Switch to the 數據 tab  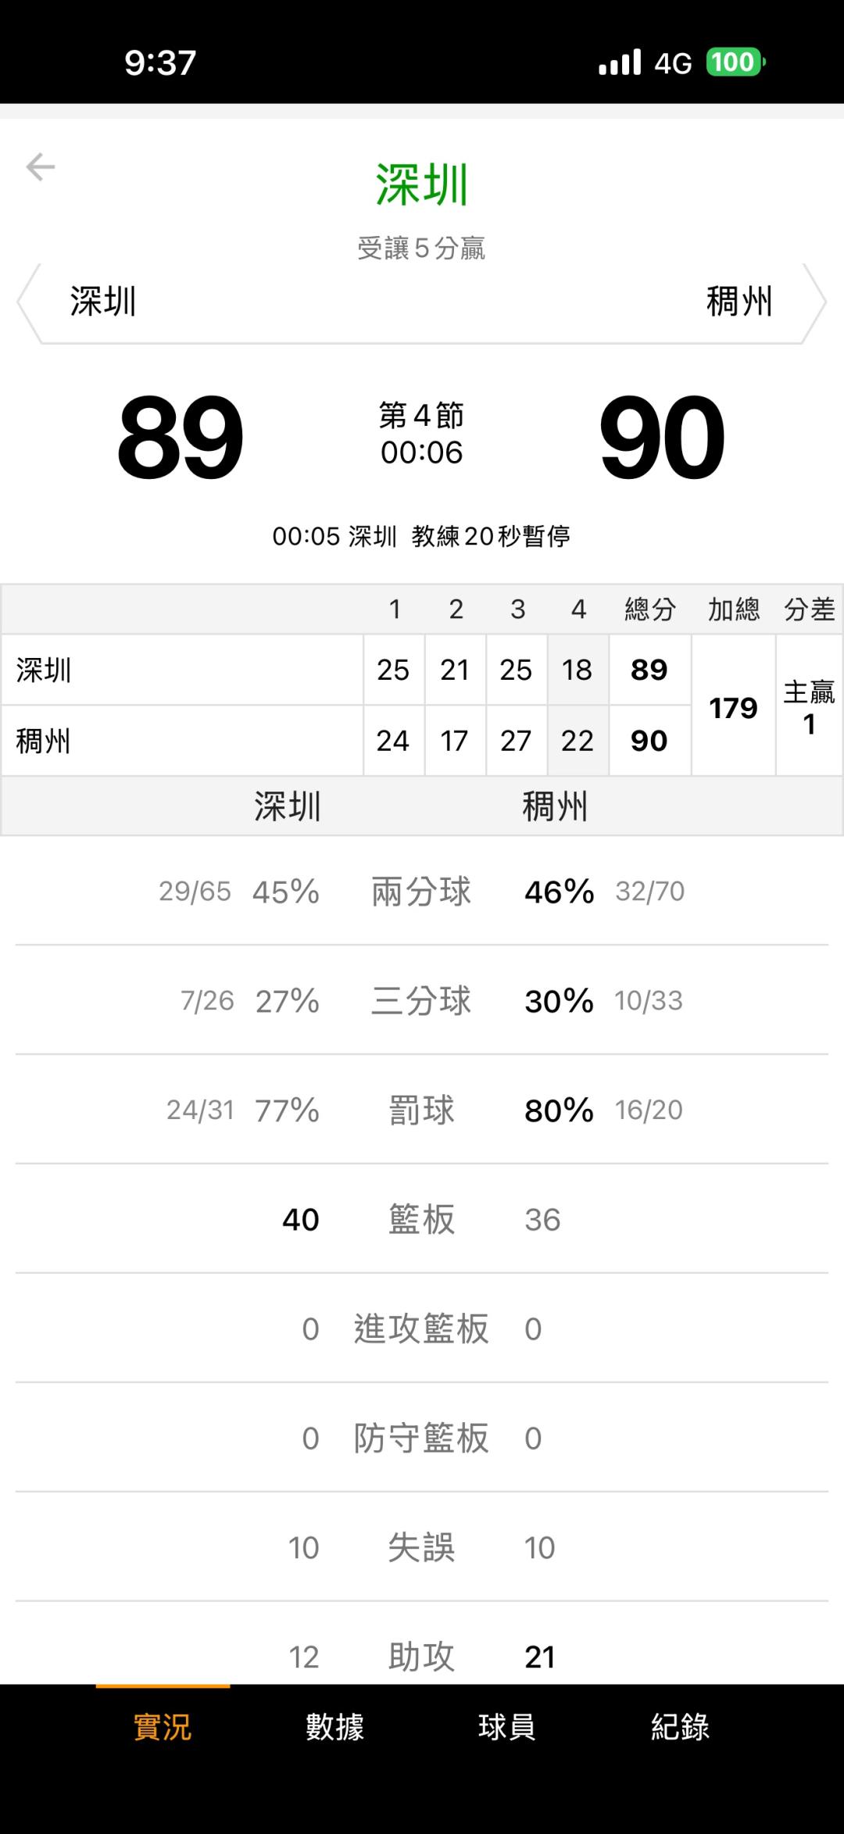(x=335, y=1726)
